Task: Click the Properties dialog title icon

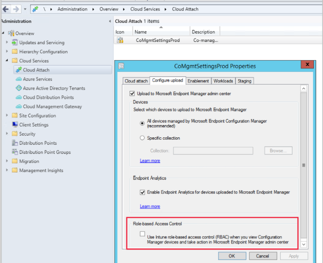Action: pyautogui.click(x=121, y=66)
